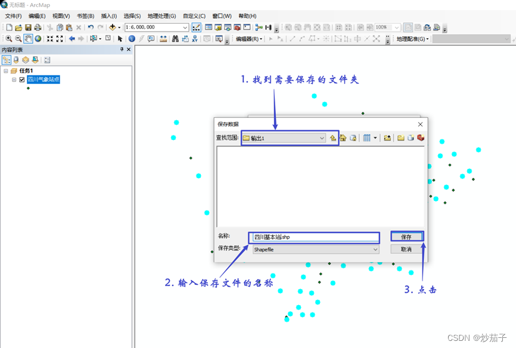Image resolution: width=516 pixels, height=348 pixels.
Task: Open the Find Route tool
Action: click(x=185, y=39)
